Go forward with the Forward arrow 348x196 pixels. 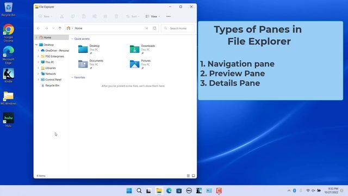tap(46, 28)
